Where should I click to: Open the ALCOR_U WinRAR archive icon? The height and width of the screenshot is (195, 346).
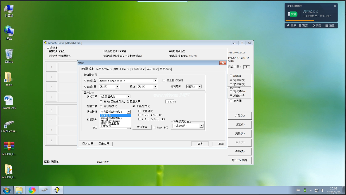(9, 147)
